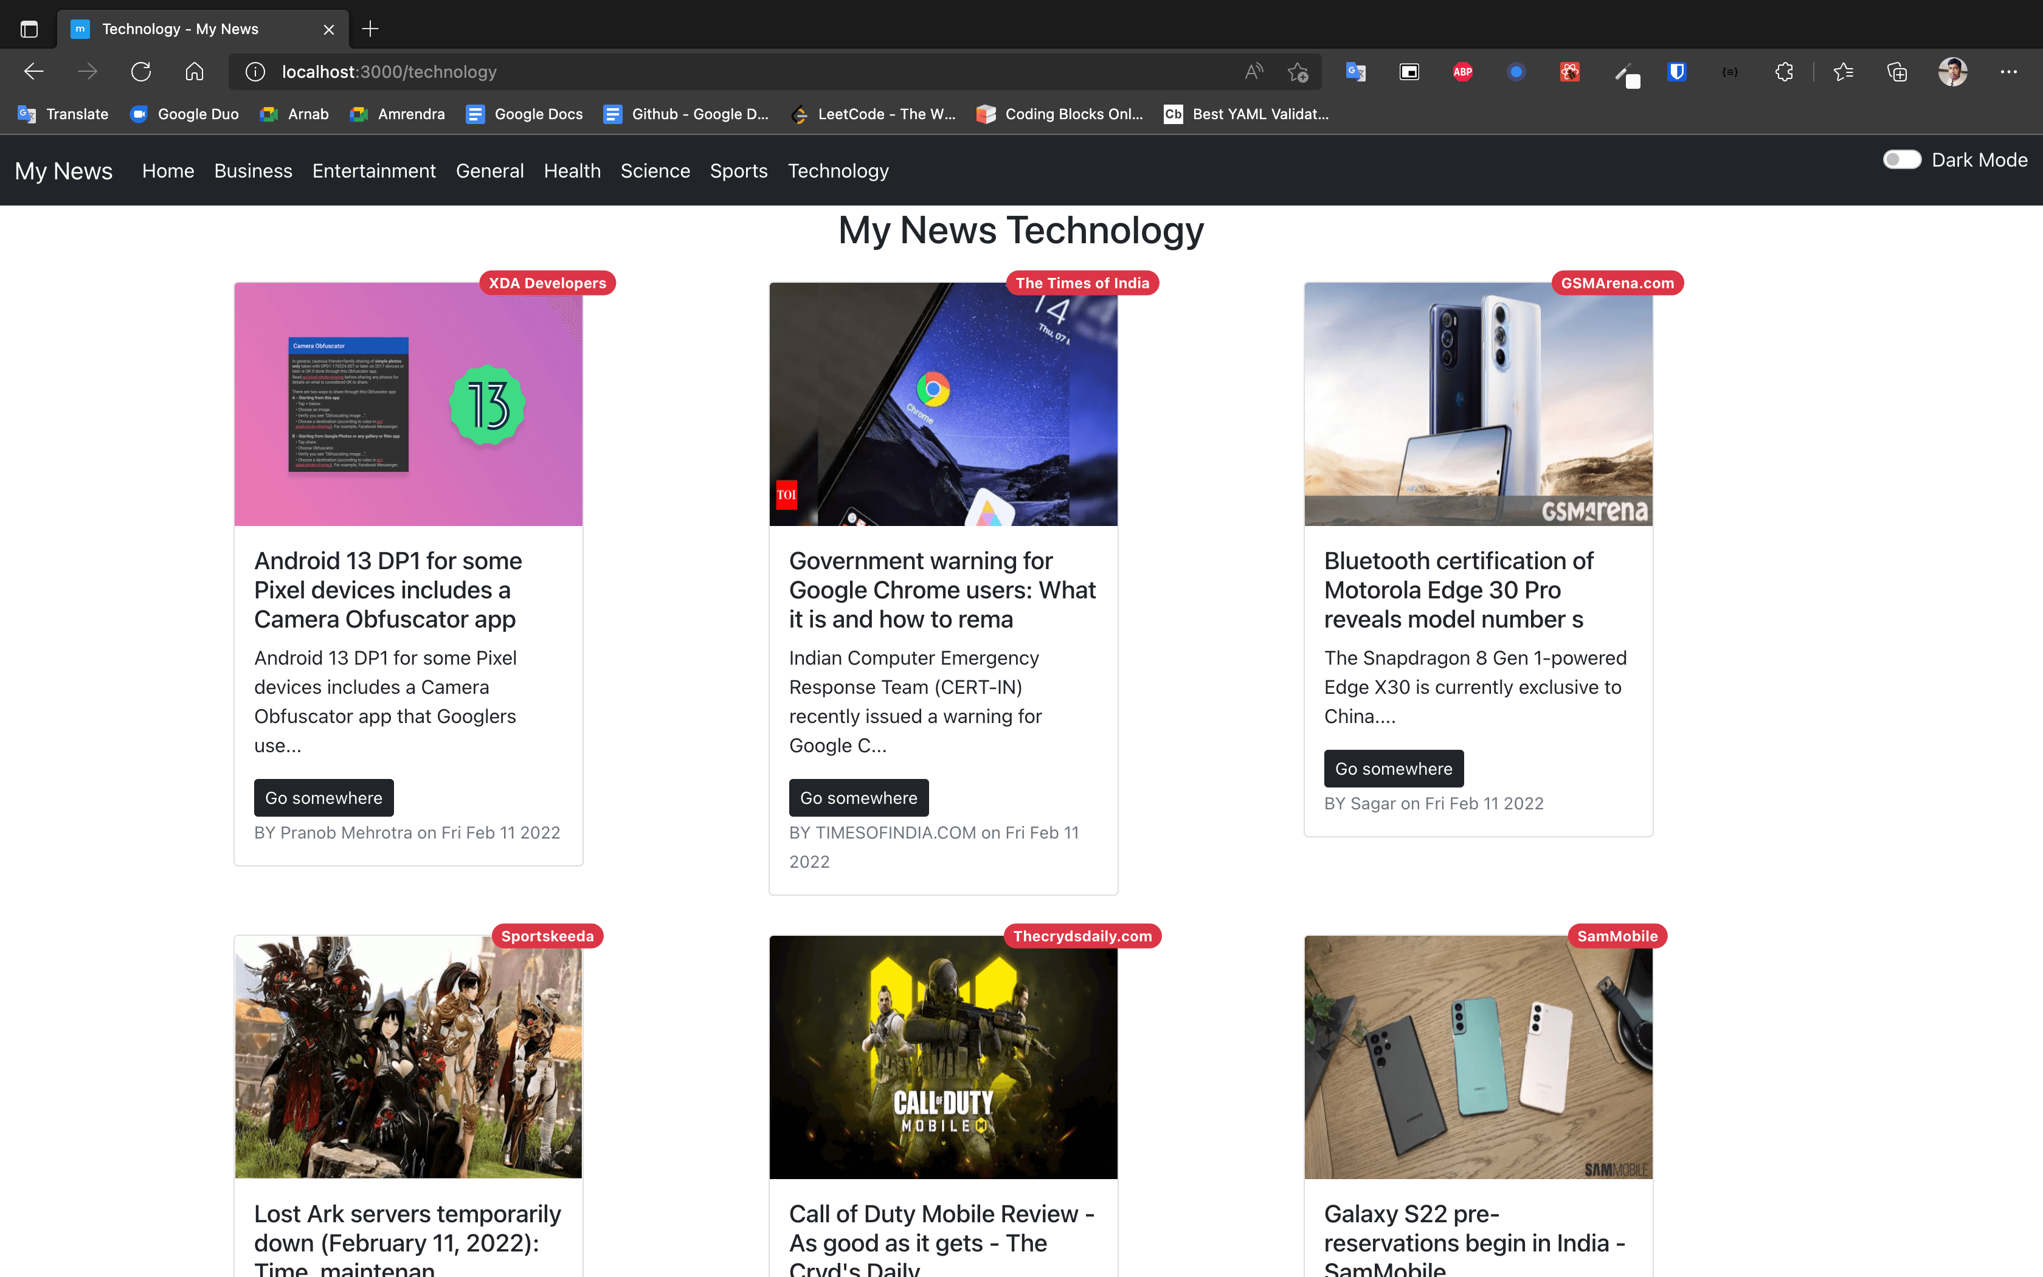Click the My News brand link
This screenshot has width=2043, height=1277.
click(63, 171)
